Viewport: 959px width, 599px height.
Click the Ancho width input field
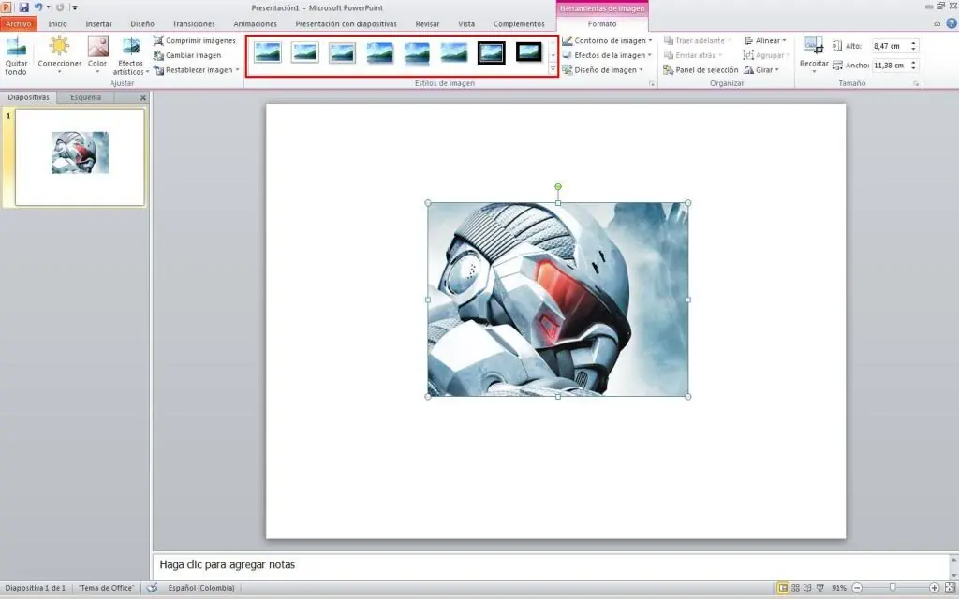click(x=890, y=66)
